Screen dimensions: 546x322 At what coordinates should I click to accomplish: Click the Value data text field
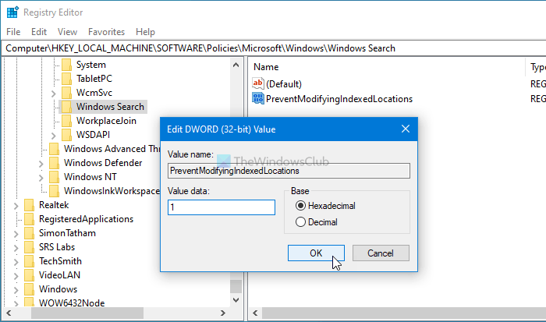(221, 207)
